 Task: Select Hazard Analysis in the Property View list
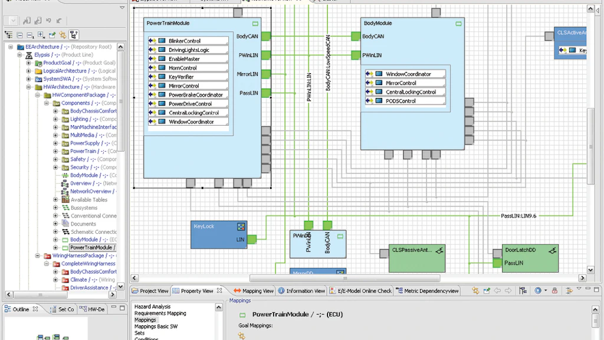pyautogui.click(x=152, y=306)
